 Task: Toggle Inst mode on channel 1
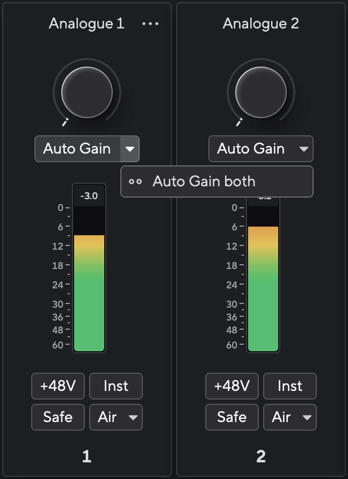point(116,386)
